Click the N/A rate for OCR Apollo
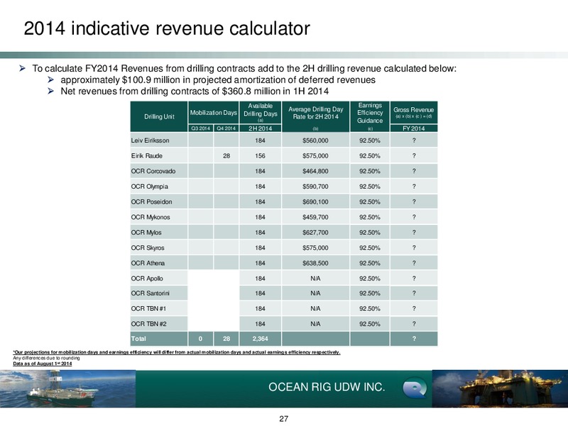The width and height of the screenshot is (568, 426). [x=315, y=278]
